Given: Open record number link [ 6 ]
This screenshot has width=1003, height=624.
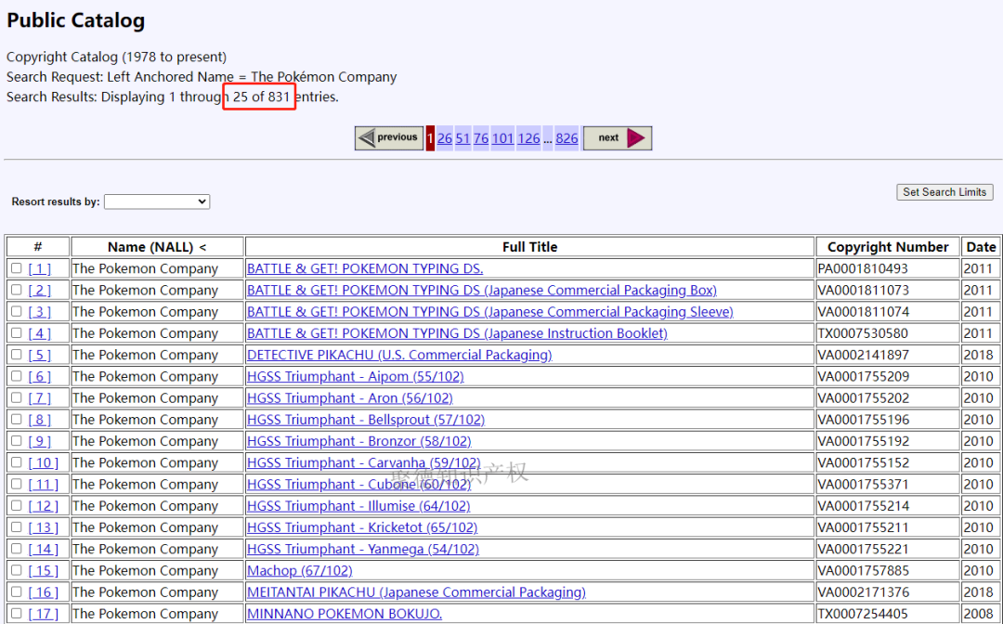Looking at the screenshot, I should click(x=40, y=377).
